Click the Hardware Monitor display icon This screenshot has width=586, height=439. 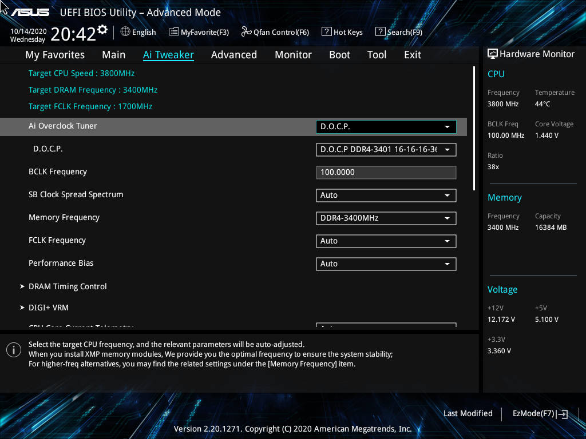(x=493, y=54)
